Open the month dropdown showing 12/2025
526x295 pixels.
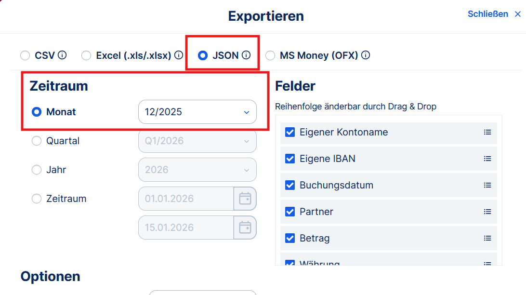[197, 112]
